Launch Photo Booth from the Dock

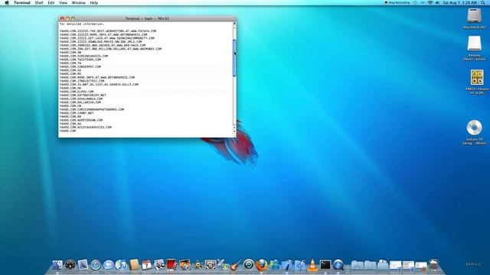171,265
